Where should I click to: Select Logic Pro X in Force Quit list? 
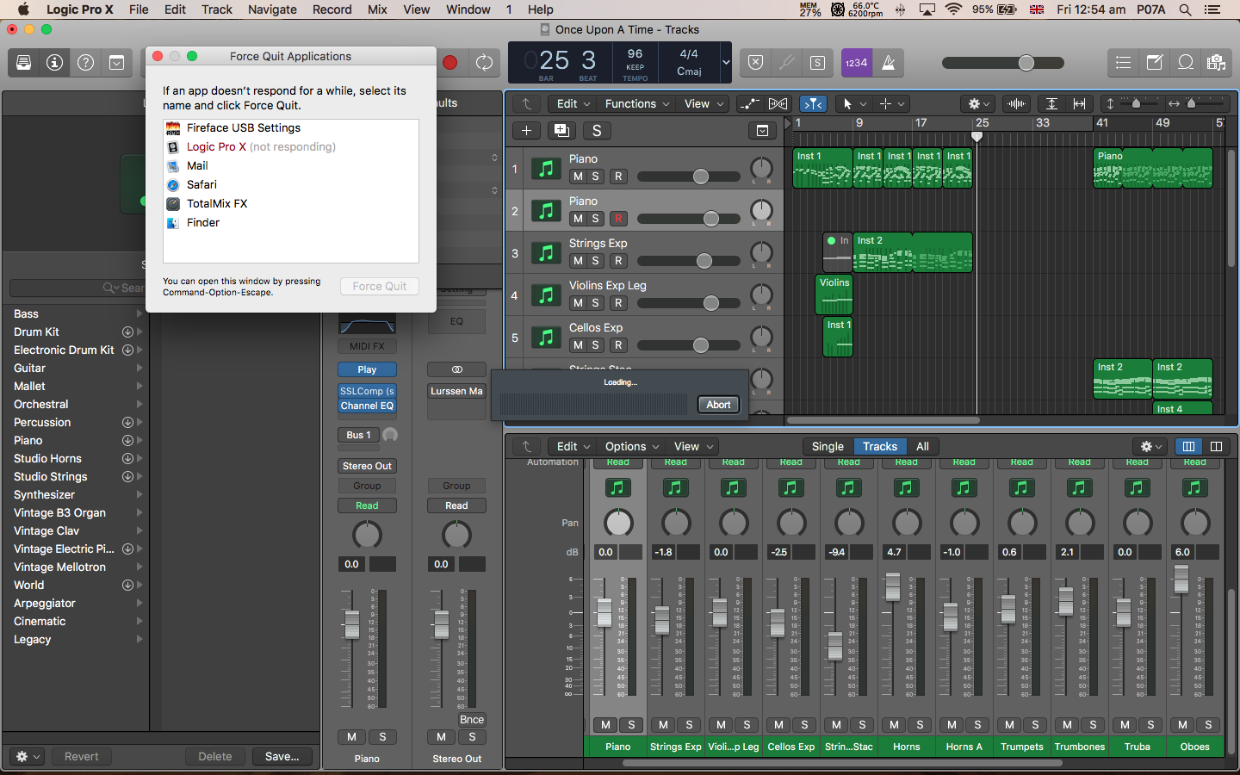click(x=216, y=147)
